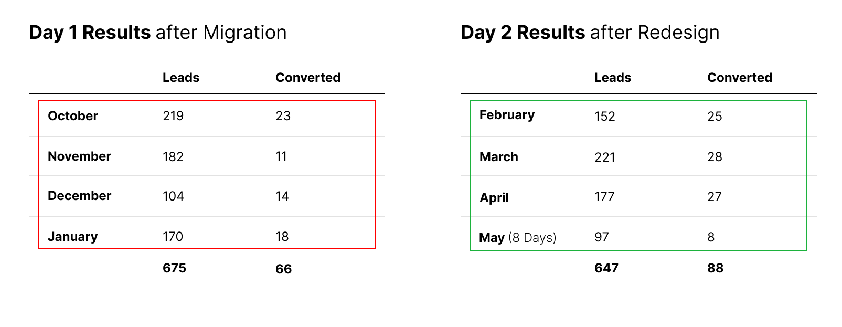842x327 pixels.
Task: Select the Leads column header in Day 1 table
Action: point(181,78)
